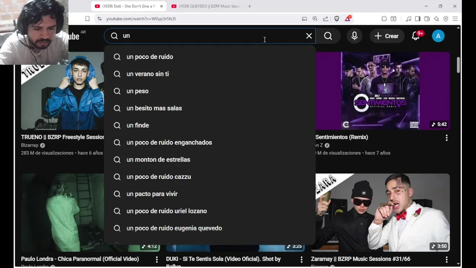Toggle the browser sidebar panel icon
The height and width of the screenshot is (268, 476).
point(418,19)
